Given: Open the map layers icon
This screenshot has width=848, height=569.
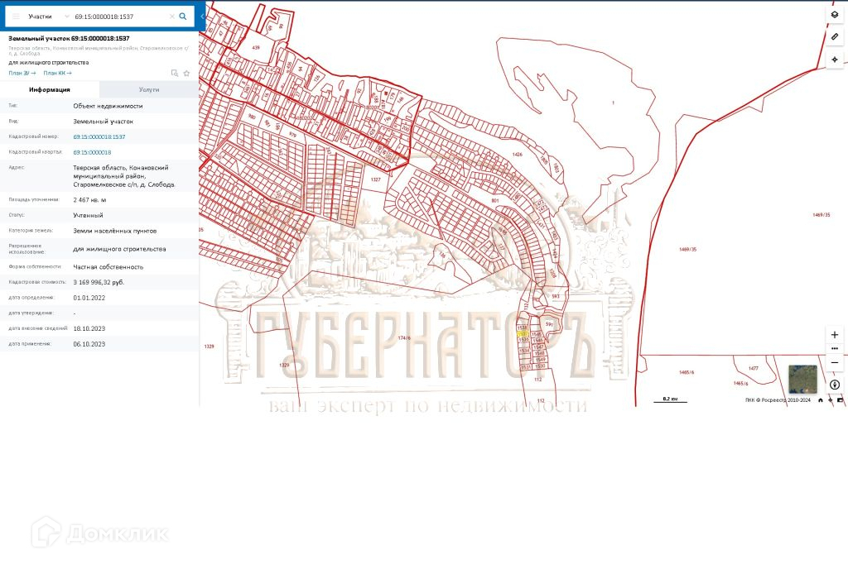Looking at the screenshot, I should tap(835, 15).
